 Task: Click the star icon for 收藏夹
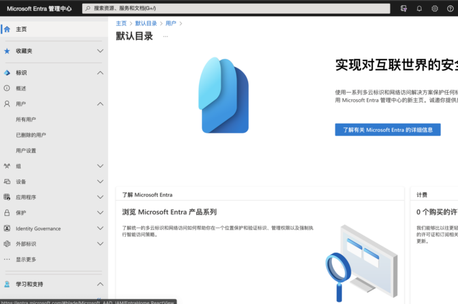(x=7, y=51)
